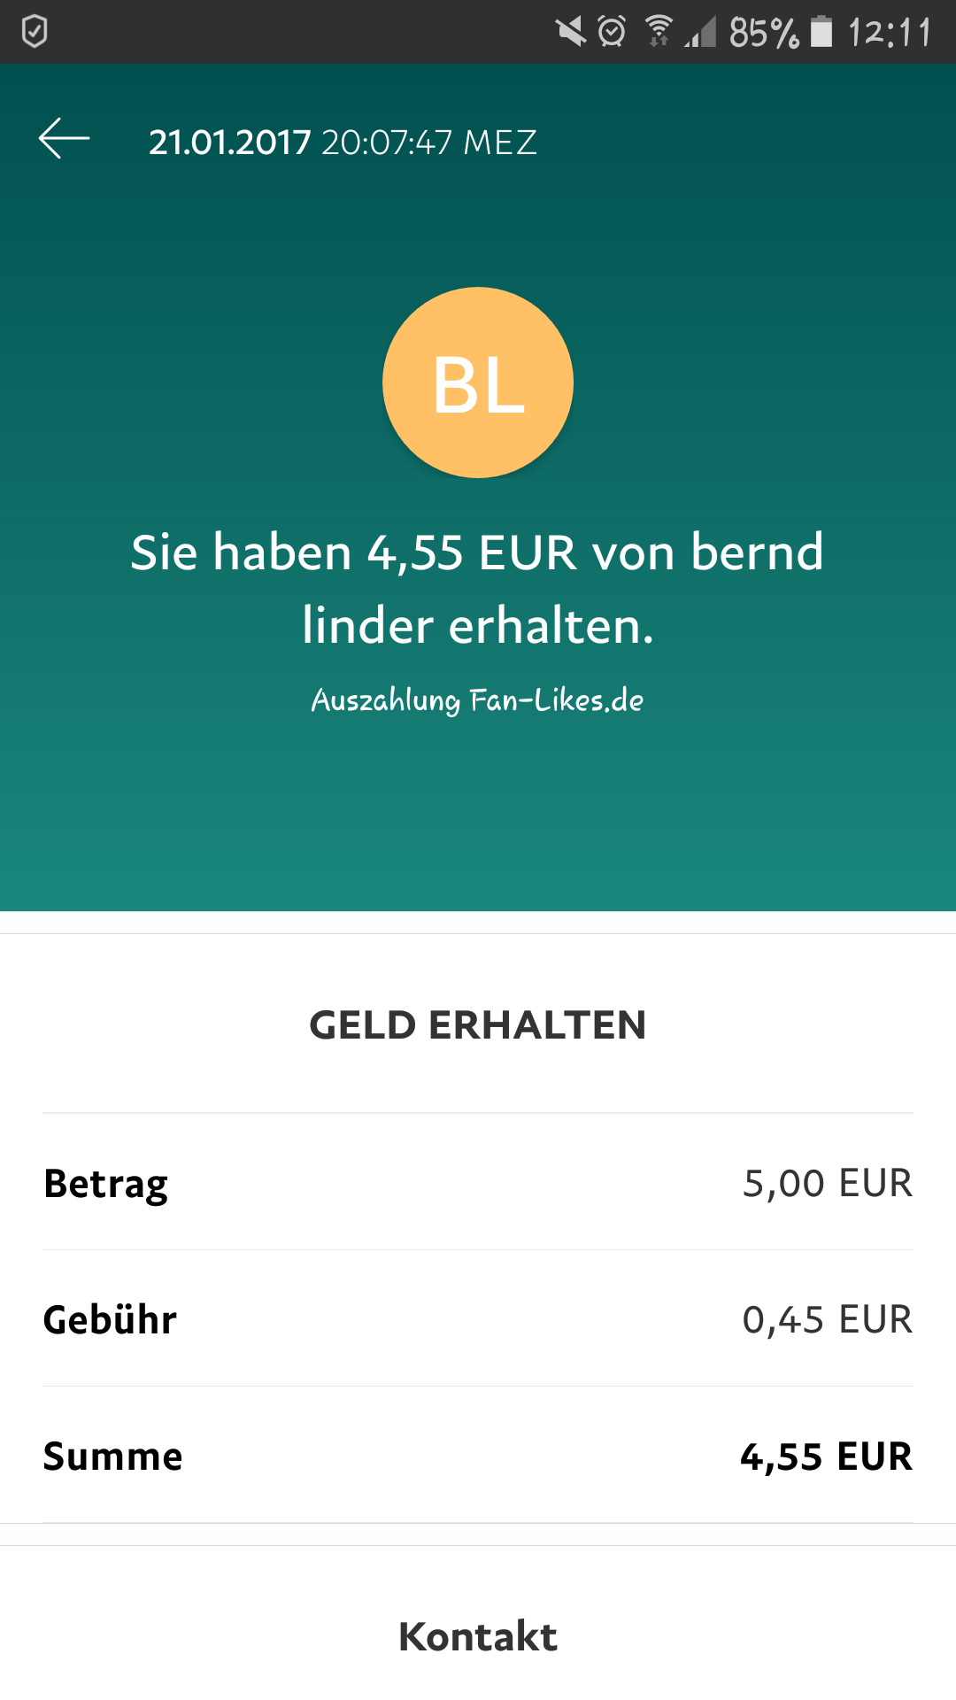Tap the muted sound status icon
956x1700 pixels.
click(571, 32)
